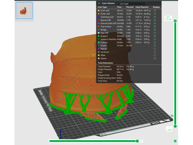
Task: Click the Wipe legend label
Action: click(103, 55)
